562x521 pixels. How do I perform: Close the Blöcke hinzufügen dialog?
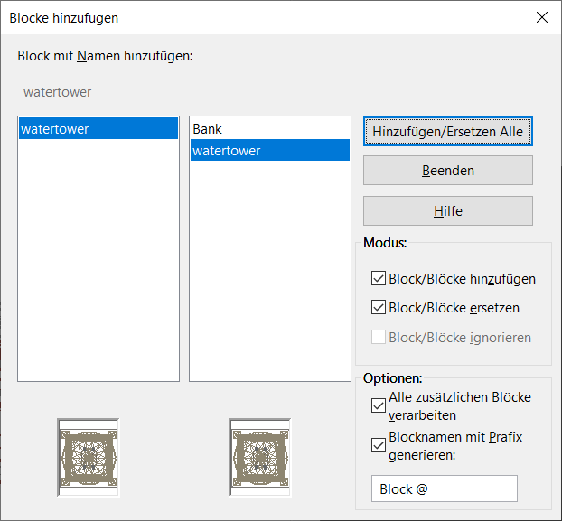[x=542, y=17]
